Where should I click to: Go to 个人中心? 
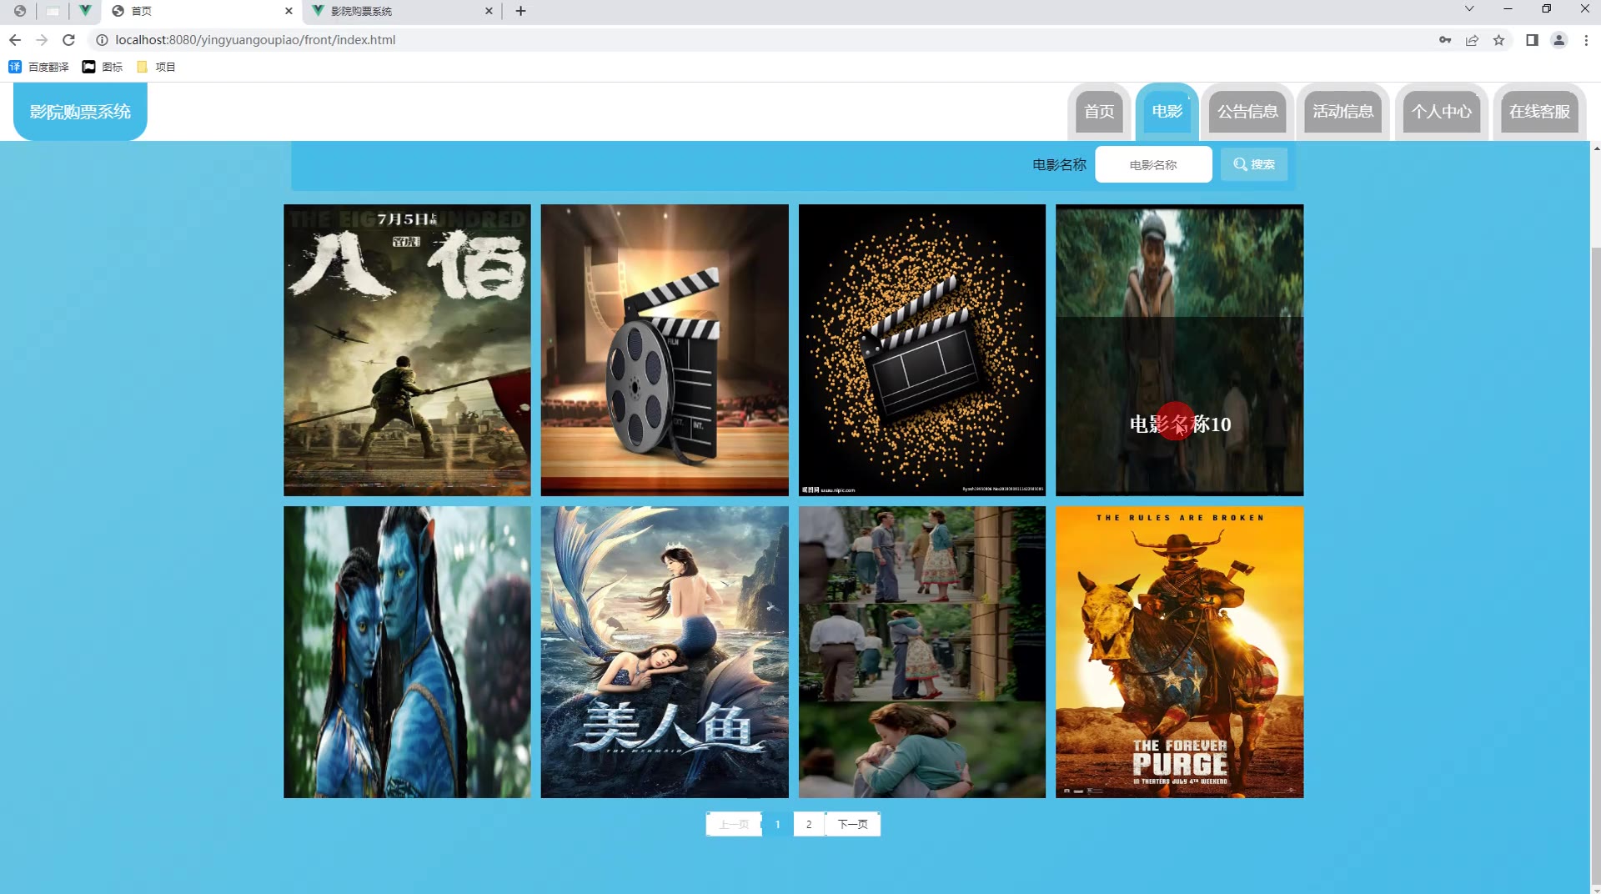pyautogui.click(x=1442, y=112)
